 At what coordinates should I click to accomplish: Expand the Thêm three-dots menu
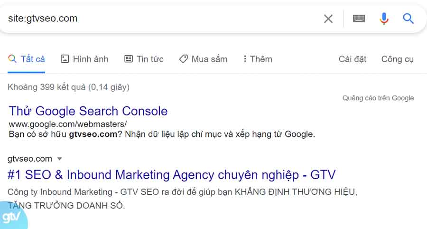(245, 59)
